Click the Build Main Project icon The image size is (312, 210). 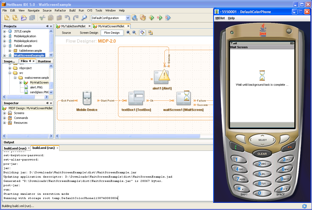(x=135, y=18)
